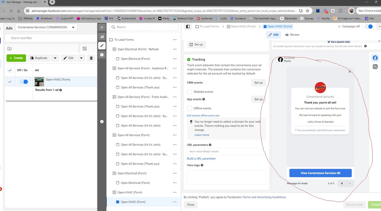Uncheck the Open HVAC (Form) row checkbox
Image resolution: width=381 pixels, height=211 pixels.
pos(10,82)
